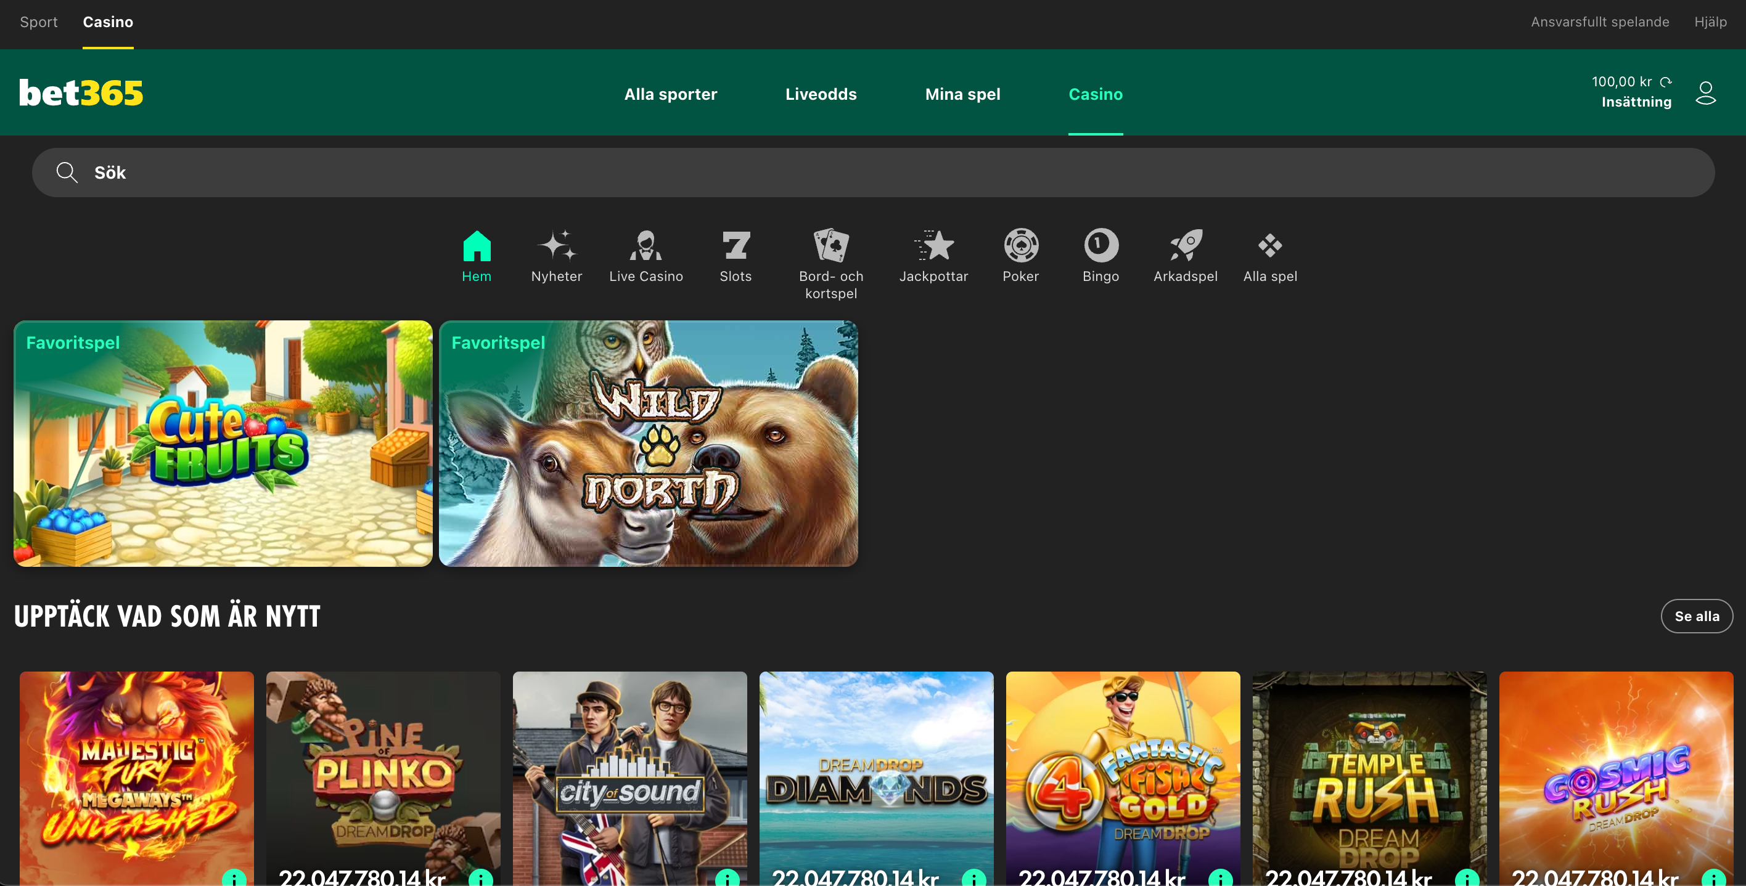Click the Se alla button

[x=1697, y=616]
